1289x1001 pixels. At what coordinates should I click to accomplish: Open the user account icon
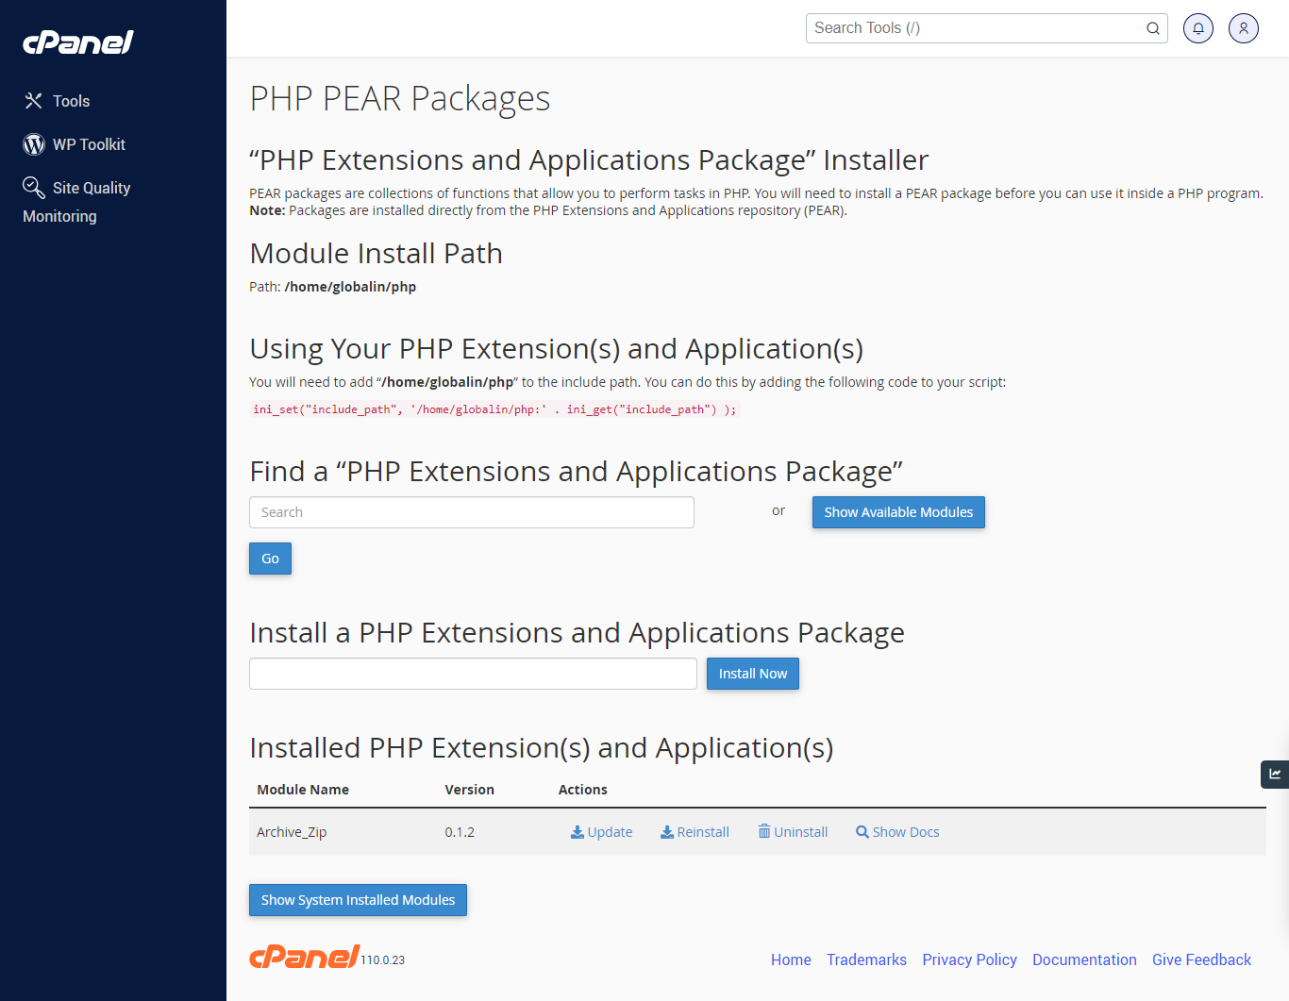click(1244, 28)
